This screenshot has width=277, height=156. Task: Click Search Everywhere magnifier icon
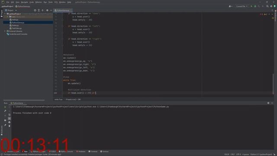pyautogui.click(x=267, y=6)
